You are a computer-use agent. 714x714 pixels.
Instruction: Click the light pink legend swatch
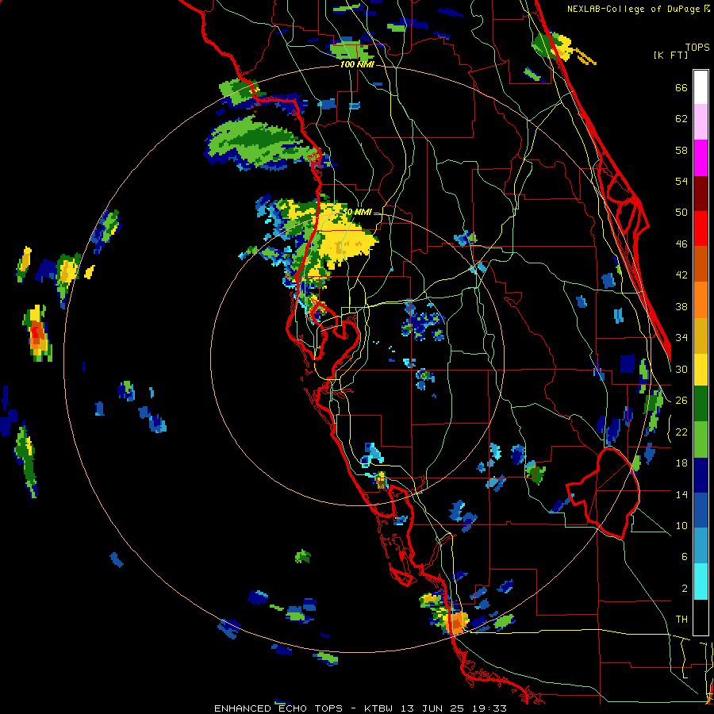pyautogui.click(x=701, y=122)
